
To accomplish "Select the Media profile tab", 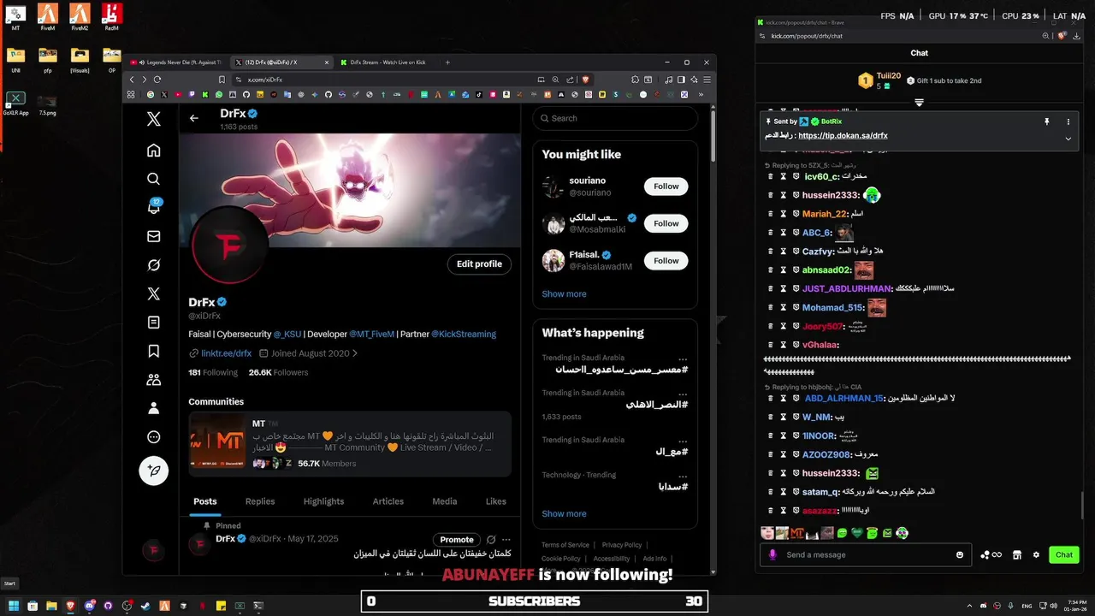I will (x=445, y=501).
